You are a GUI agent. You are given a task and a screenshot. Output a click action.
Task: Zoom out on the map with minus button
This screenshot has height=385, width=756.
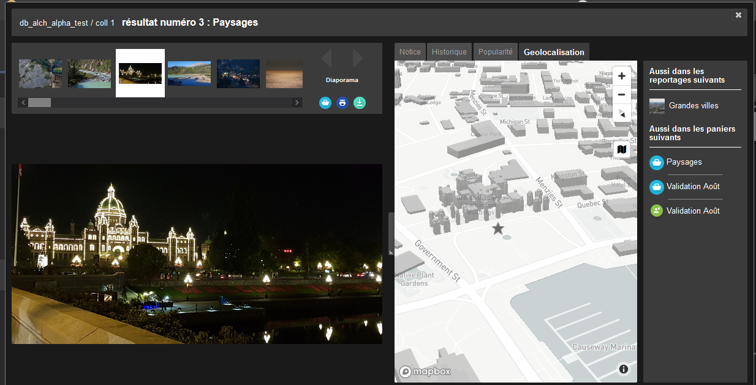pyautogui.click(x=621, y=95)
